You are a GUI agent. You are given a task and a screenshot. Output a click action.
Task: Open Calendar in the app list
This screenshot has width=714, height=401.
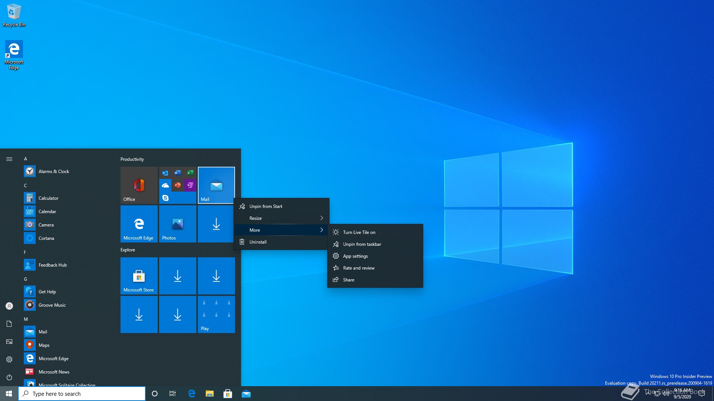click(69, 211)
